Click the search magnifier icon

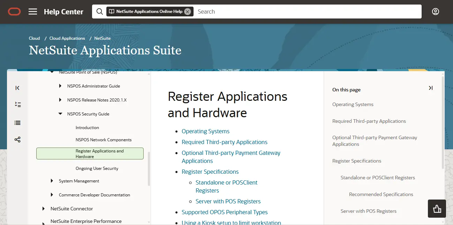coord(100,12)
